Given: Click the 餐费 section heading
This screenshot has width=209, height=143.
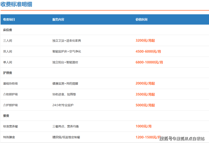Looking at the screenshot, I should pos(6,116).
